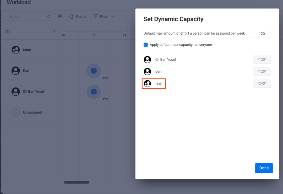Screen dimensions: 283x194
Task: Click 'Gil Ben Yosef' row label in Workload
Action: (34, 91)
